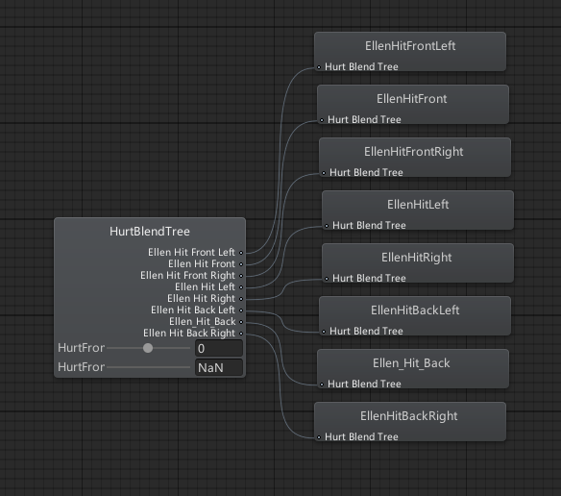Select the EllenHitBackRight node
561x496 pixels.
(410, 422)
